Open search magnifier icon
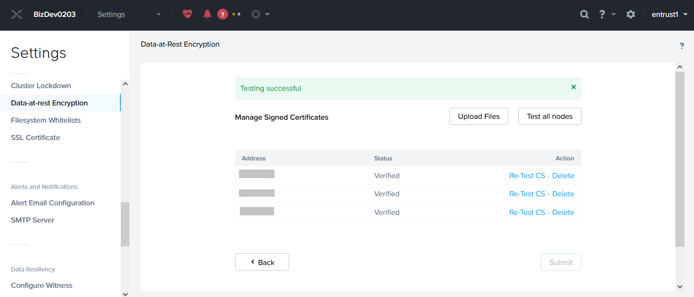Viewport: 694px width, 297px height. tap(584, 14)
